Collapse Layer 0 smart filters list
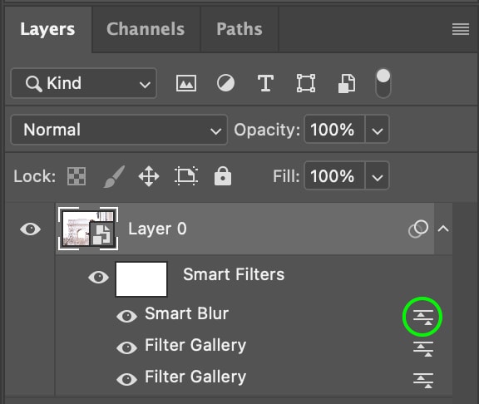Image resolution: width=479 pixels, height=404 pixels. click(x=443, y=229)
